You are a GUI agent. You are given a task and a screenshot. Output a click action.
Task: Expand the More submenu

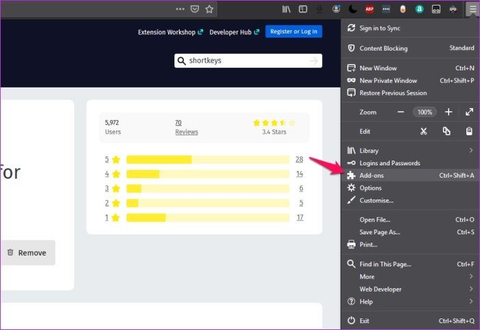pyautogui.click(x=410, y=277)
